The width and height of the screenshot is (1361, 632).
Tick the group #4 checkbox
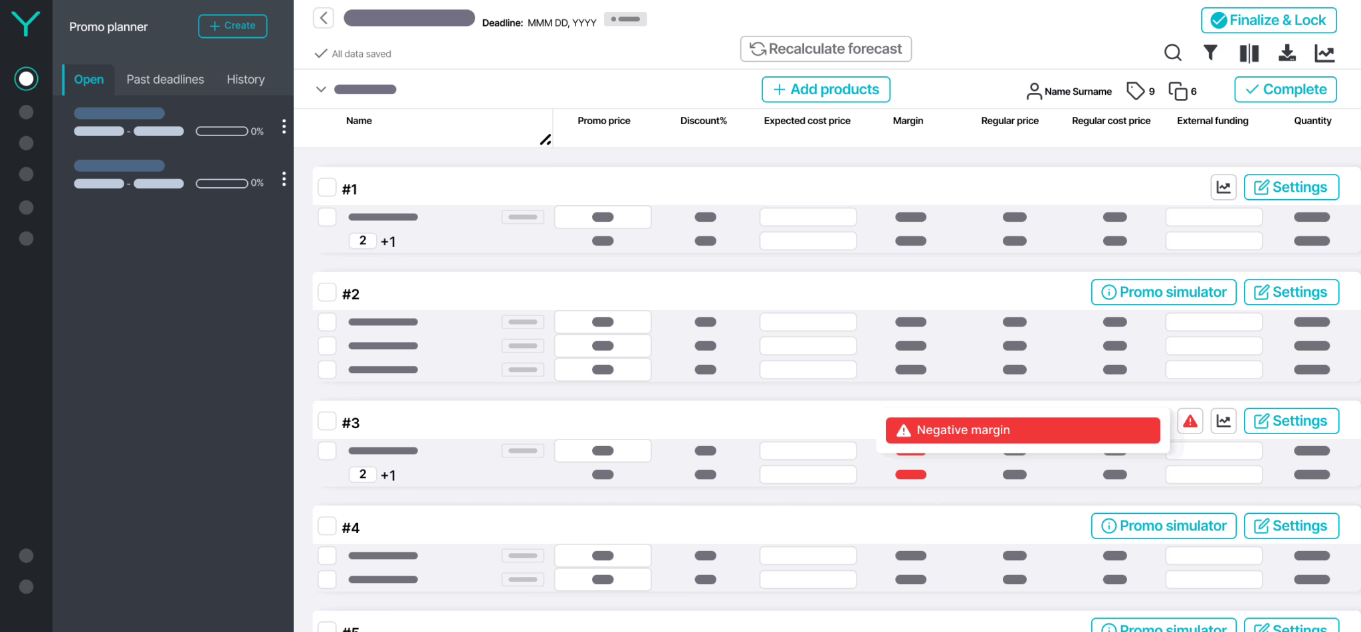point(327,526)
